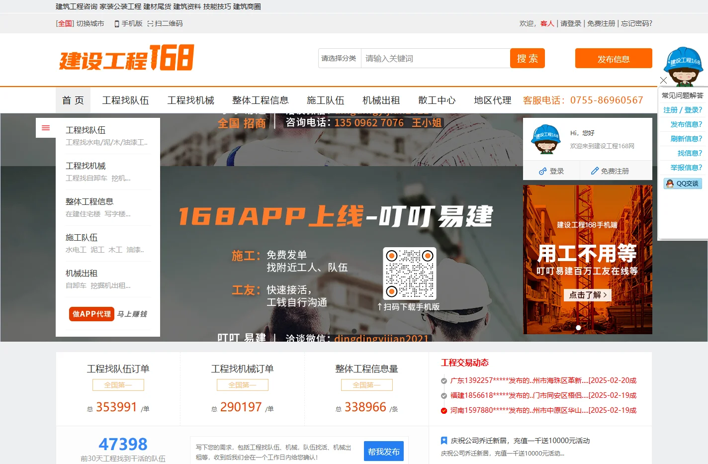Click the 全国第一 badge under 整体工程信息量
The height and width of the screenshot is (464, 708).
coord(367,385)
